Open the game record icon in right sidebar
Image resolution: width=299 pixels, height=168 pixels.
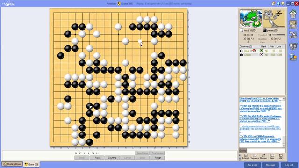point(293,25)
